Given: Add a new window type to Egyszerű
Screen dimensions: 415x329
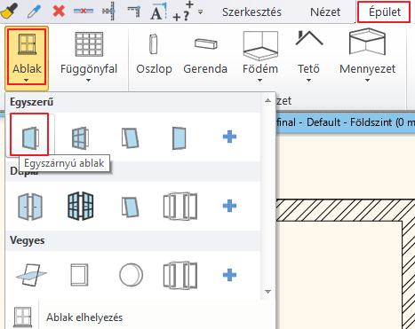Looking at the screenshot, I should coord(229,137).
